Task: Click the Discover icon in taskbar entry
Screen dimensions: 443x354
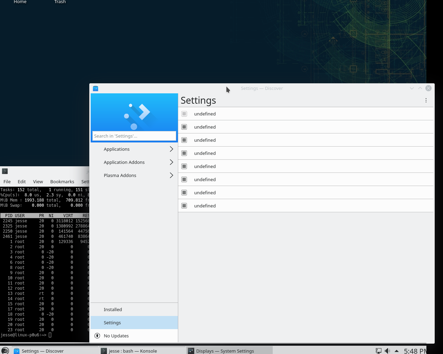Action: coord(17,351)
